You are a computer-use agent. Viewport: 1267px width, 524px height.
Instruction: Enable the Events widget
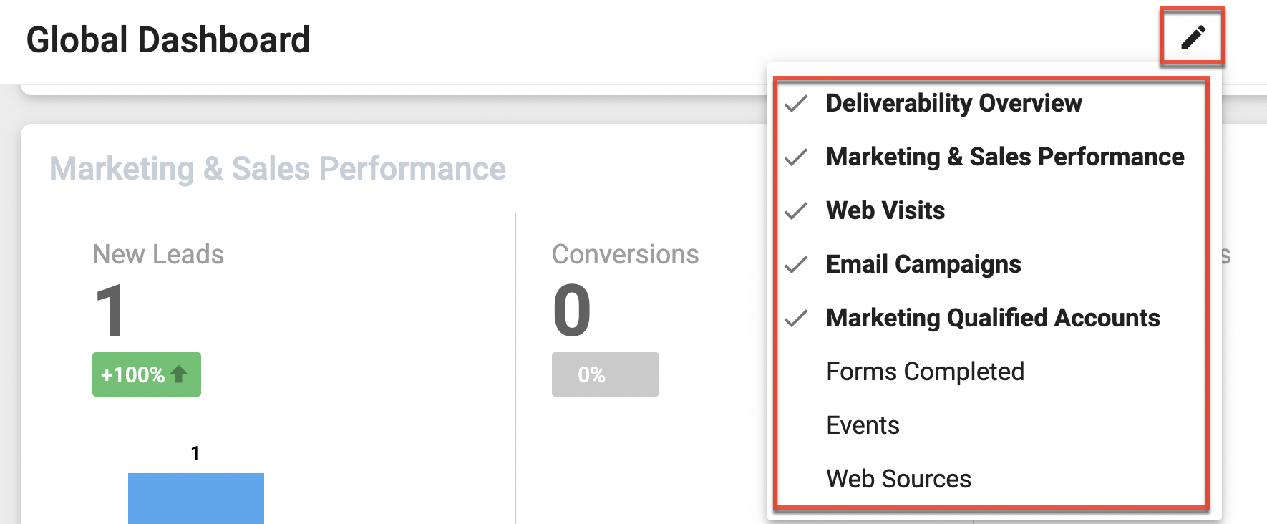863,424
